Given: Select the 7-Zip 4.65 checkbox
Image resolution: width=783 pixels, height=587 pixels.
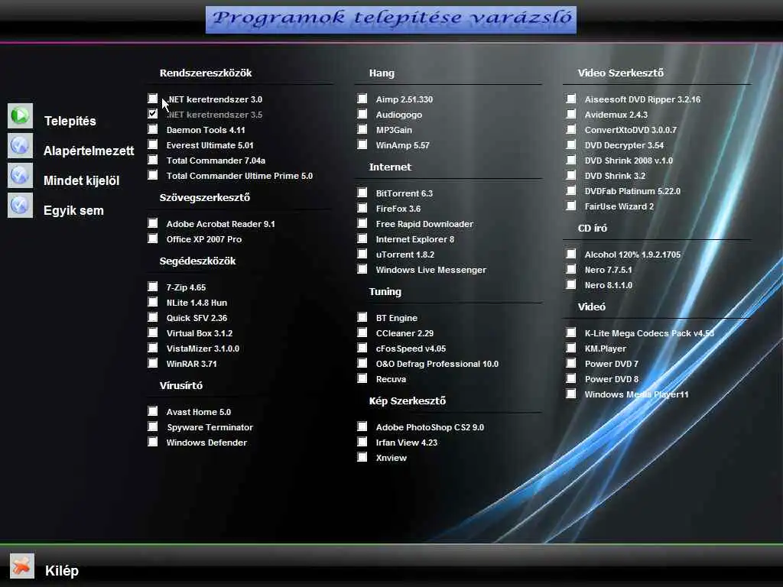Looking at the screenshot, I should (153, 287).
